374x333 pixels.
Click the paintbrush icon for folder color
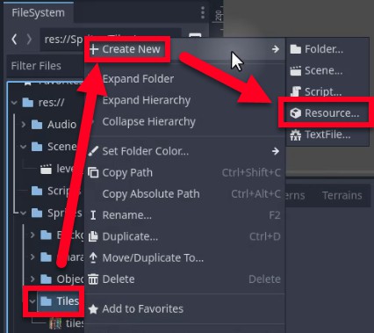click(93, 151)
